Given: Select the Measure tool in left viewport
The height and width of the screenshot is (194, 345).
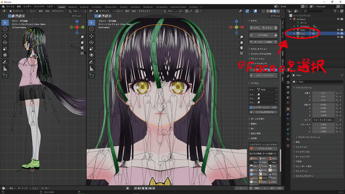Looking at the screenshot, I should tap(5, 69).
